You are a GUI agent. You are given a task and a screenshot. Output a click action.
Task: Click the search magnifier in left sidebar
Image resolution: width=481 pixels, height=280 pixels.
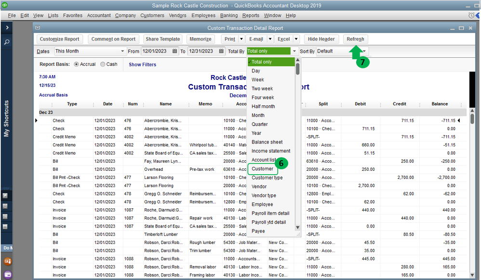[x=7, y=42]
